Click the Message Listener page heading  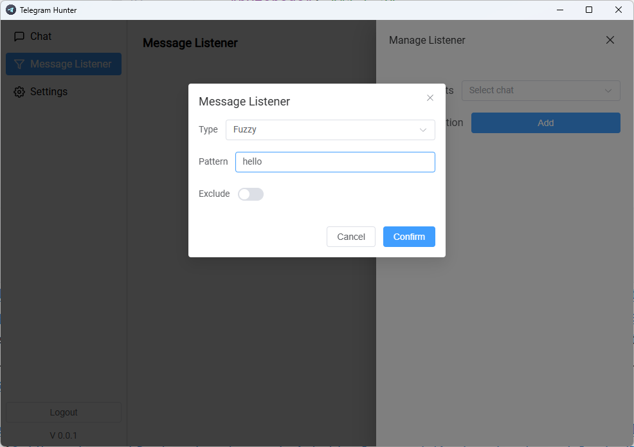tap(190, 43)
